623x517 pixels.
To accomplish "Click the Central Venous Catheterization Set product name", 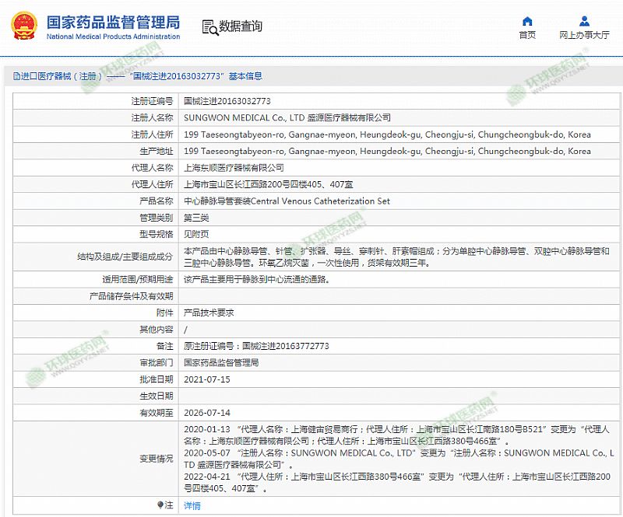I will (x=286, y=201).
